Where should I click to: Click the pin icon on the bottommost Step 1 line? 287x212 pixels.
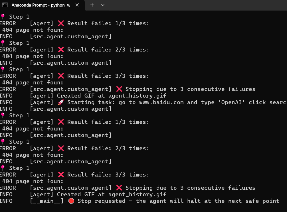(x=3, y=168)
